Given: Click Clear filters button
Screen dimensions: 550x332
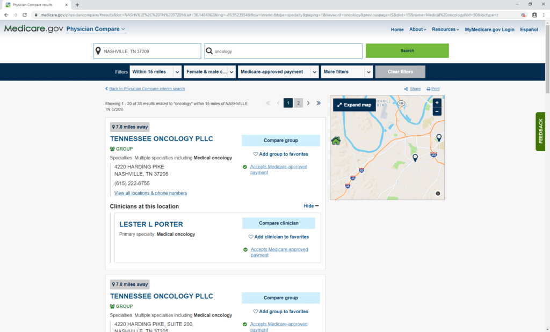Looking at the screenshot, I should click(400, 72).
